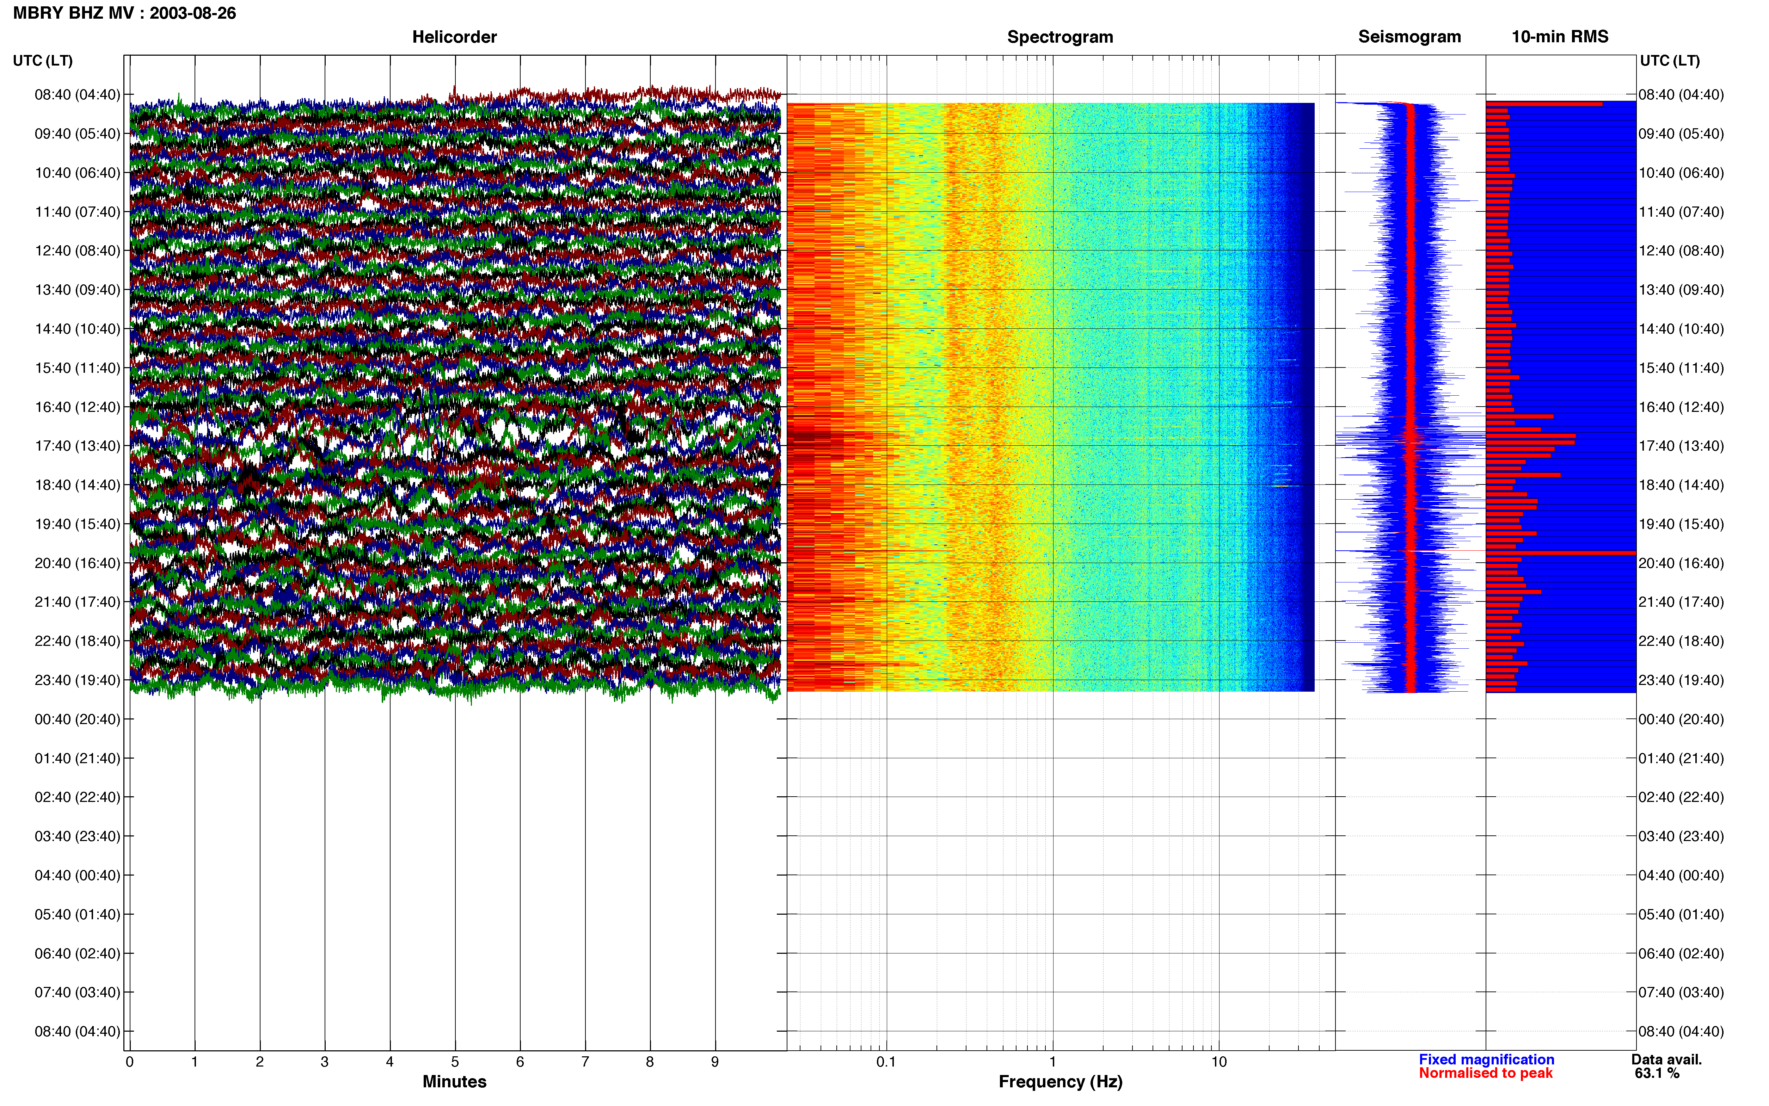The width and height of the screenshot is (1769, 1106).
Task: Click right time label '15:40 (11:40)'
Action: point(1681,368)
